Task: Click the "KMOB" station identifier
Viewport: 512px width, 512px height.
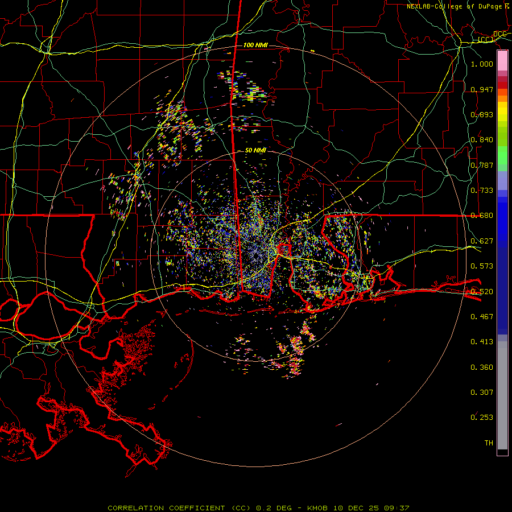Action: 317,508
